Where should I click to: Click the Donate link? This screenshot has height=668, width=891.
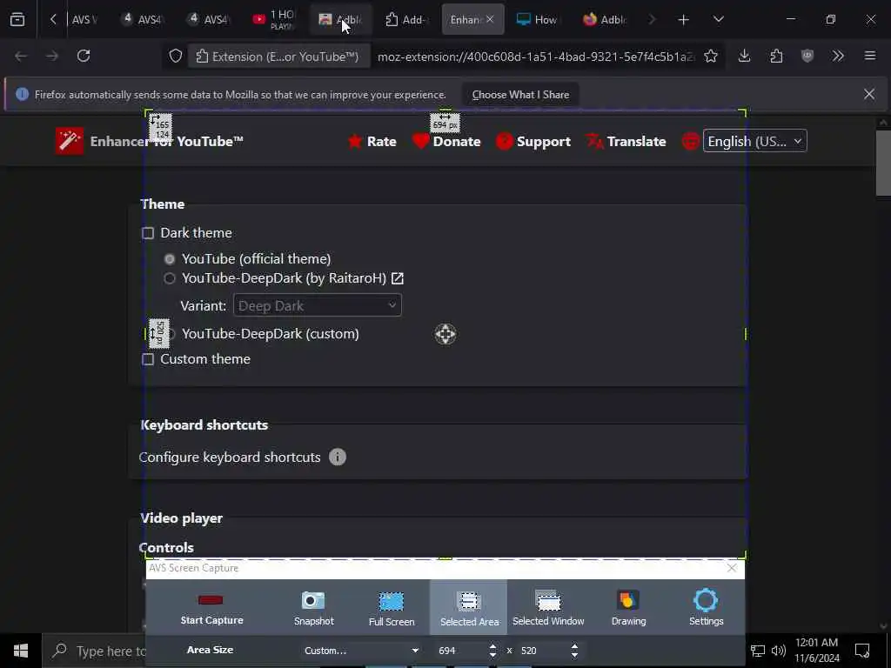[456, 142]
